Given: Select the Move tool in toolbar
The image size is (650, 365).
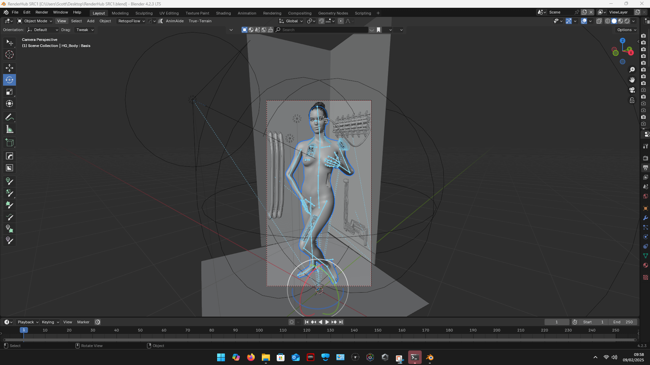Looking at the screenshot, I should (x=9, y=68).
